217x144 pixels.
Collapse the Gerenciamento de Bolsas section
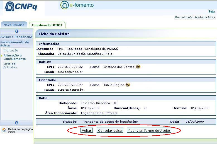[14, 44]
